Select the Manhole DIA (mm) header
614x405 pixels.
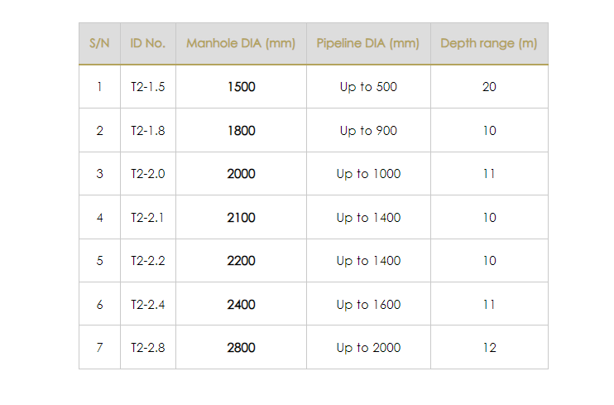click(241, 44)
